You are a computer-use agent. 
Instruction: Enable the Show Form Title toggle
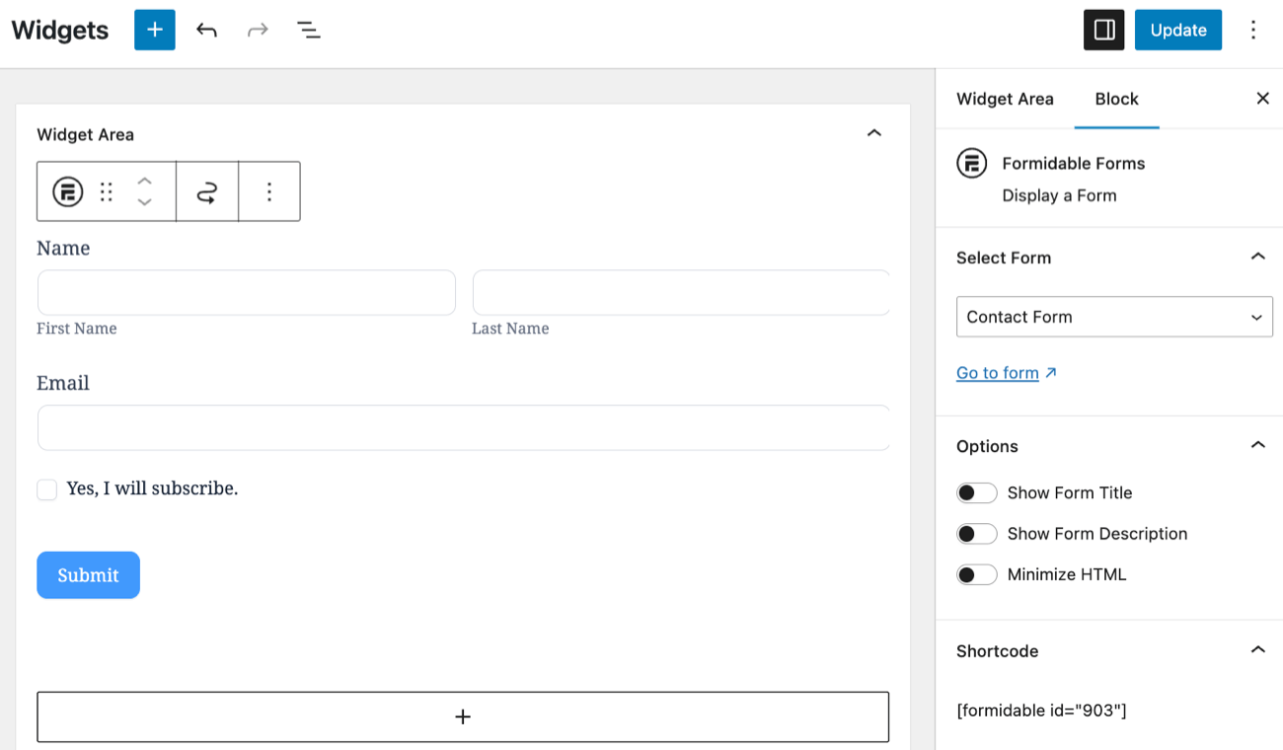(x=976, y=492)
